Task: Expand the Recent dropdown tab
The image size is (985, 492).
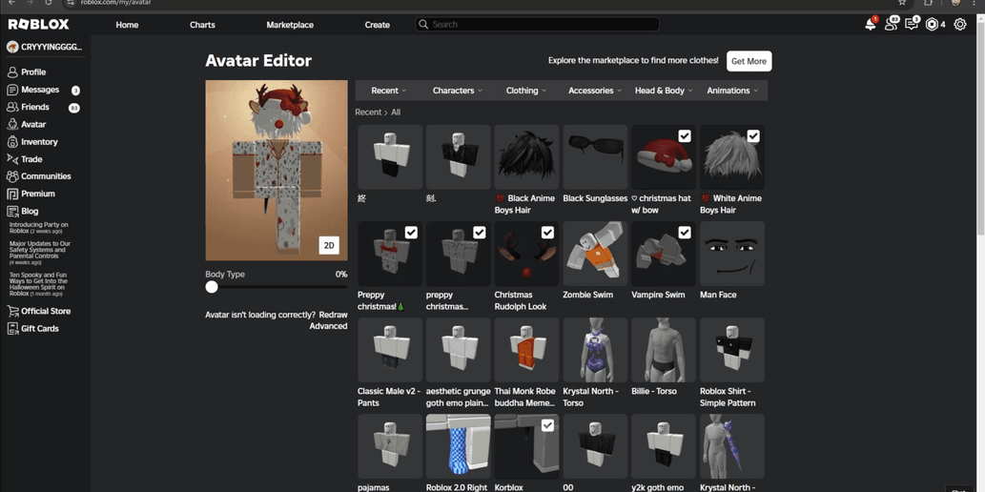Action: [389, 91]
